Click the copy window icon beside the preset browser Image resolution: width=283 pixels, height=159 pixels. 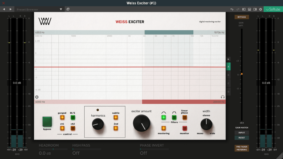pos(68,9)
